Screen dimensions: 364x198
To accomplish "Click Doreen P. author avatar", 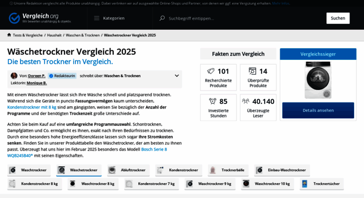I will click(14, 75).
